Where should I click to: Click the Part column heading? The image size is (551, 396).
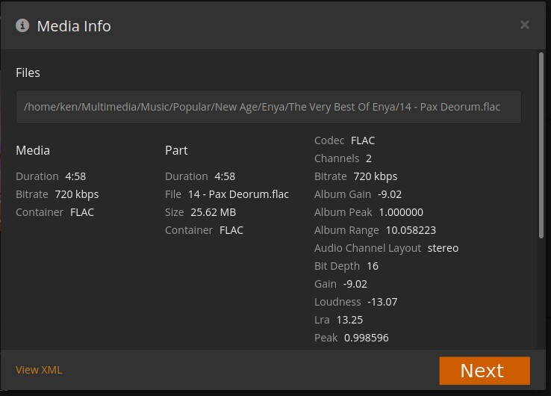pos(176,150)
